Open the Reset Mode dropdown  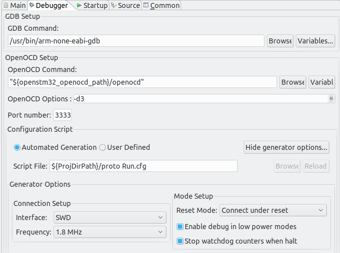point(273,210)
